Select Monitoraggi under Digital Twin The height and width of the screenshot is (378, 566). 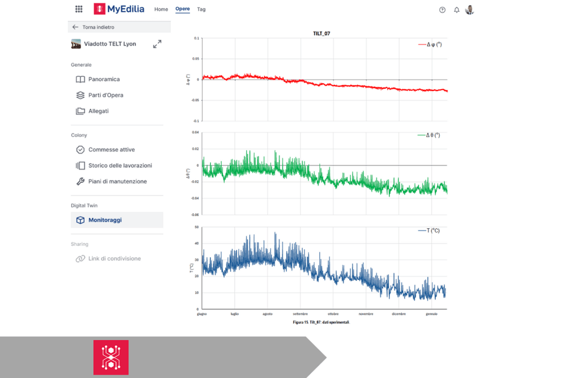tap(105, 220)
